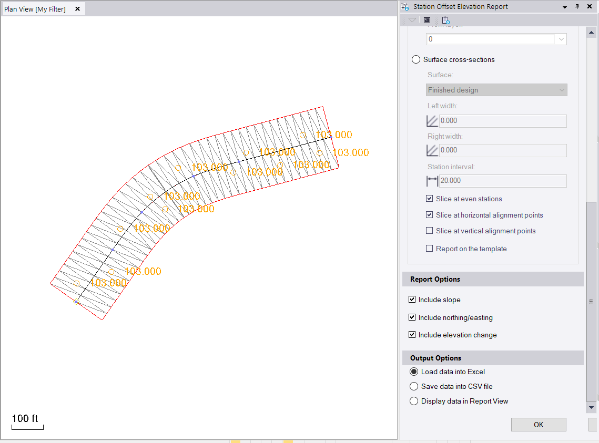Click the interval icon beside Station interval field

click(x=431, y=180)
